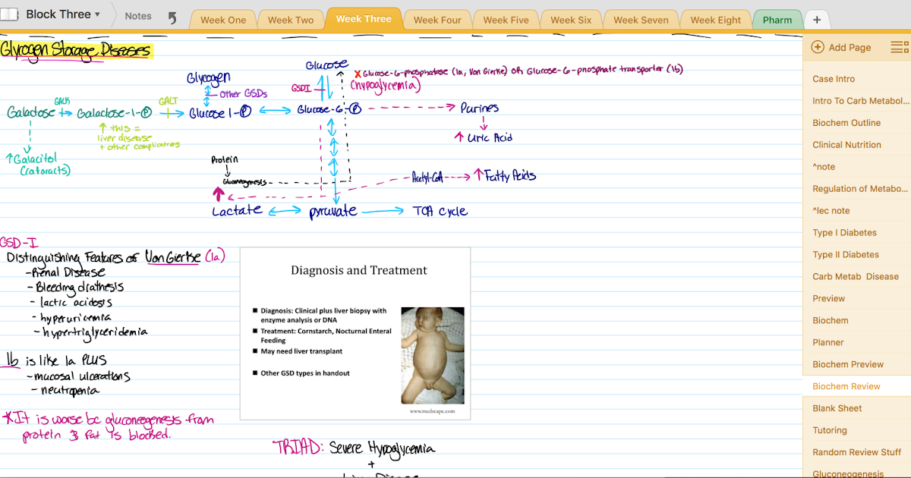Add a new section with the plus tab
Screen dimensions: 911x478
(817, 17)
